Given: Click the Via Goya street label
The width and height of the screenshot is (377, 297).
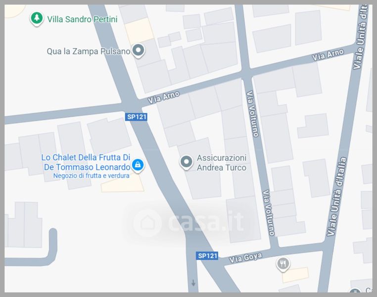Looking at the screenshot, I should tap(245, 258).
